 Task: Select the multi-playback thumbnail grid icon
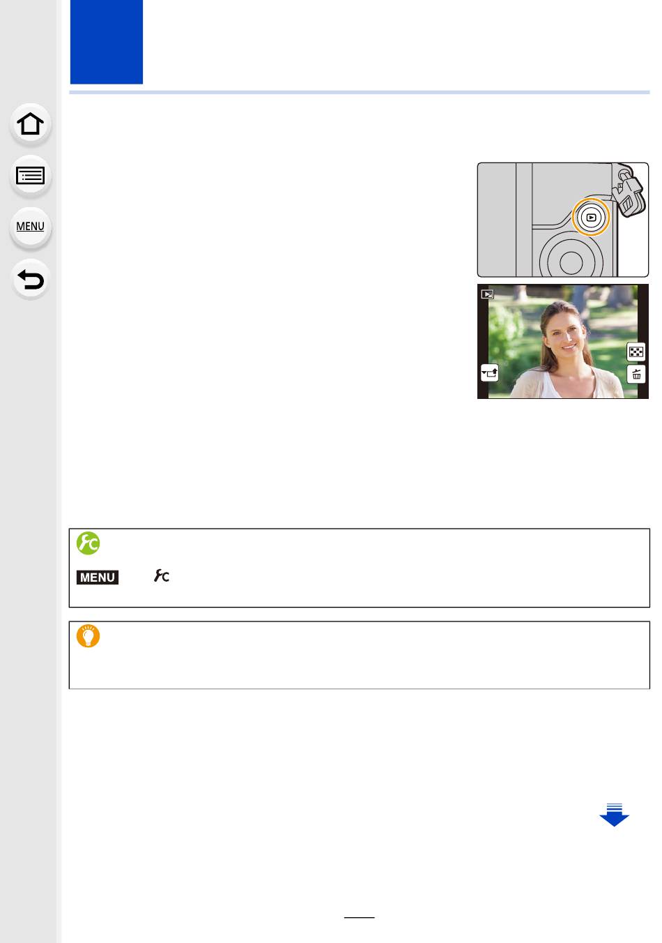pos(636,352)
